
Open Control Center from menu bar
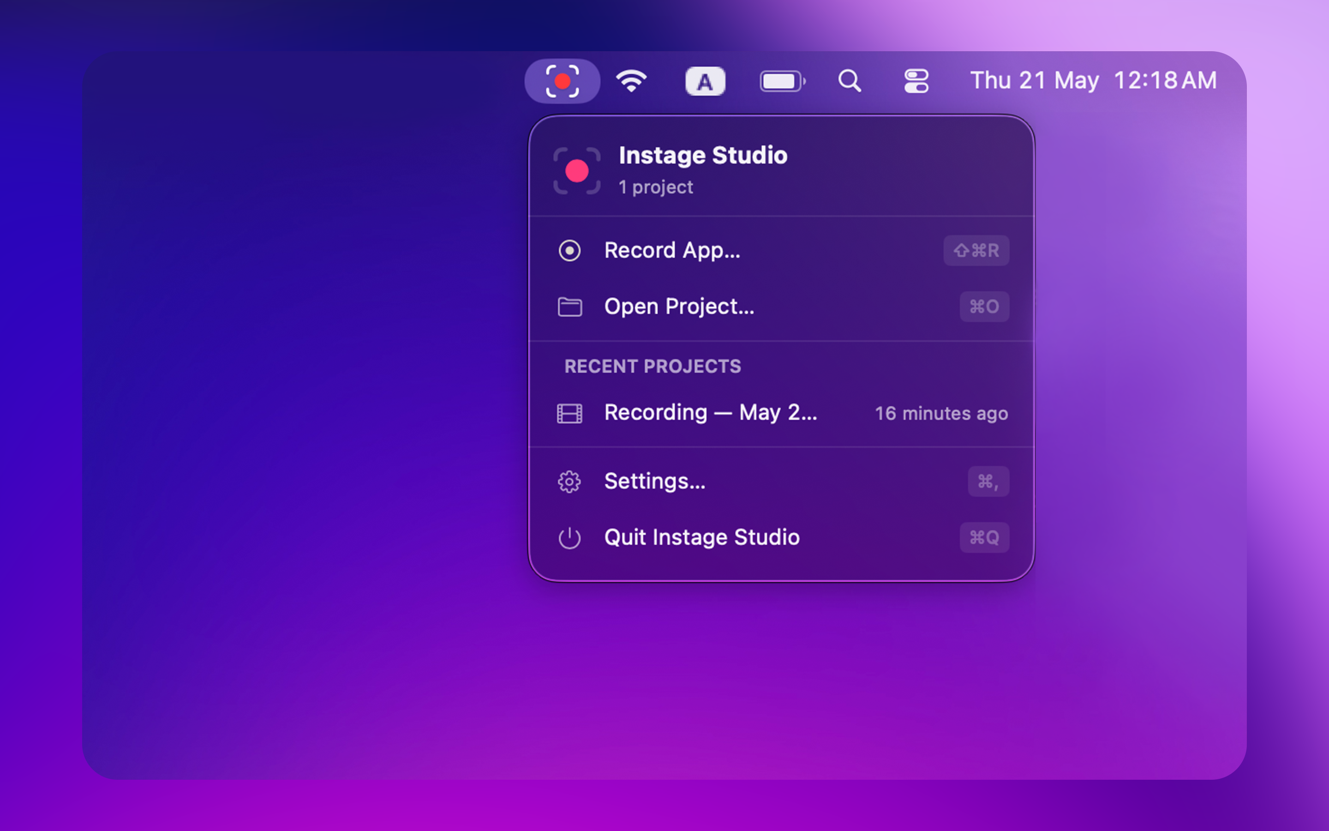(x=916, y=81)
